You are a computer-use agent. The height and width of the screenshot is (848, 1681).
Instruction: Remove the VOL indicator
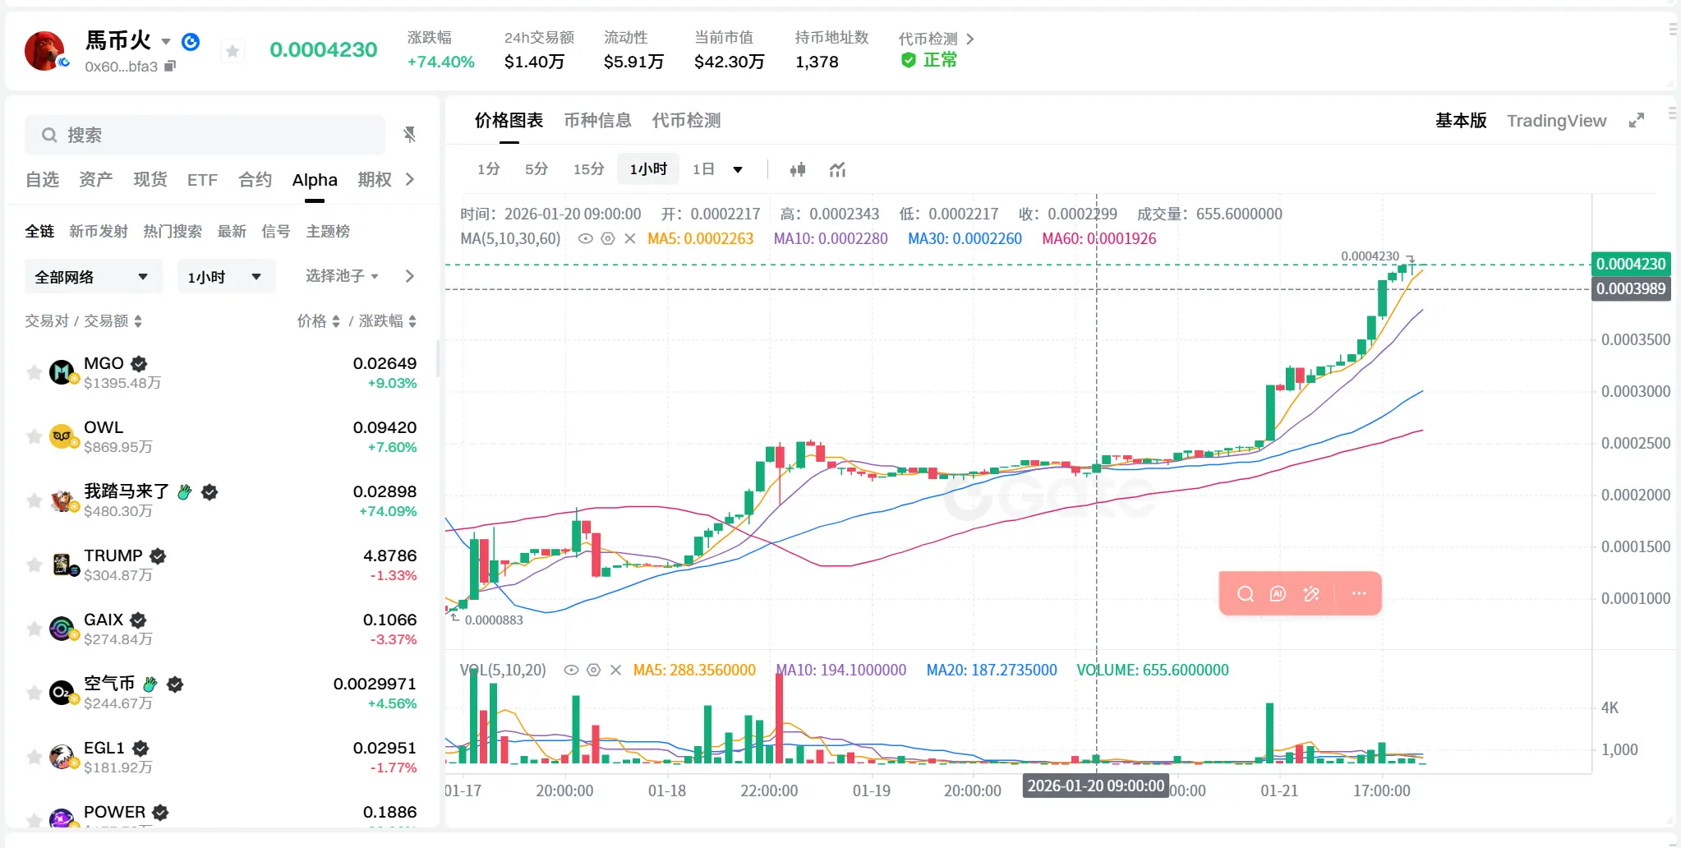[615, 671]
